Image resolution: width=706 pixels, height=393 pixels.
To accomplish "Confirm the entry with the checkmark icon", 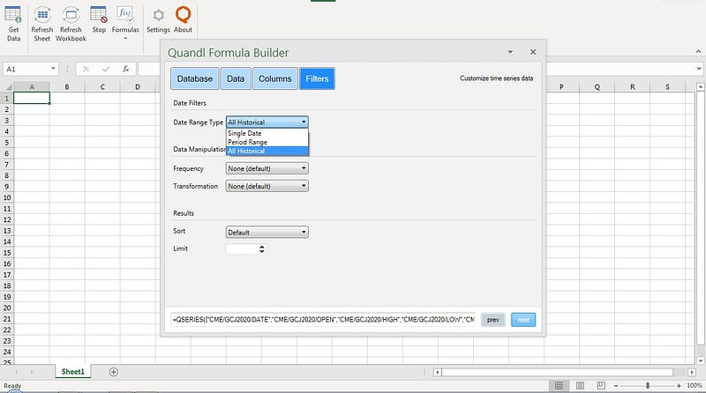I will [106, 69].
